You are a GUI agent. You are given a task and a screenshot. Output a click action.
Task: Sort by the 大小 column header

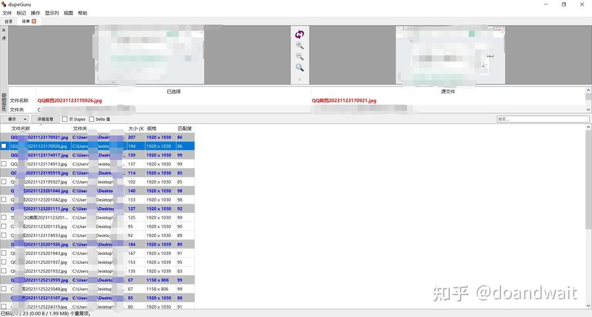(x=136, y=129)
